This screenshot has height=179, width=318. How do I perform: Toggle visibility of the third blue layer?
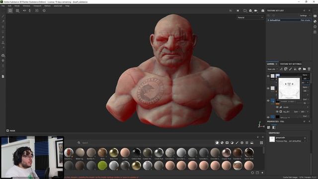click(268, 100)
